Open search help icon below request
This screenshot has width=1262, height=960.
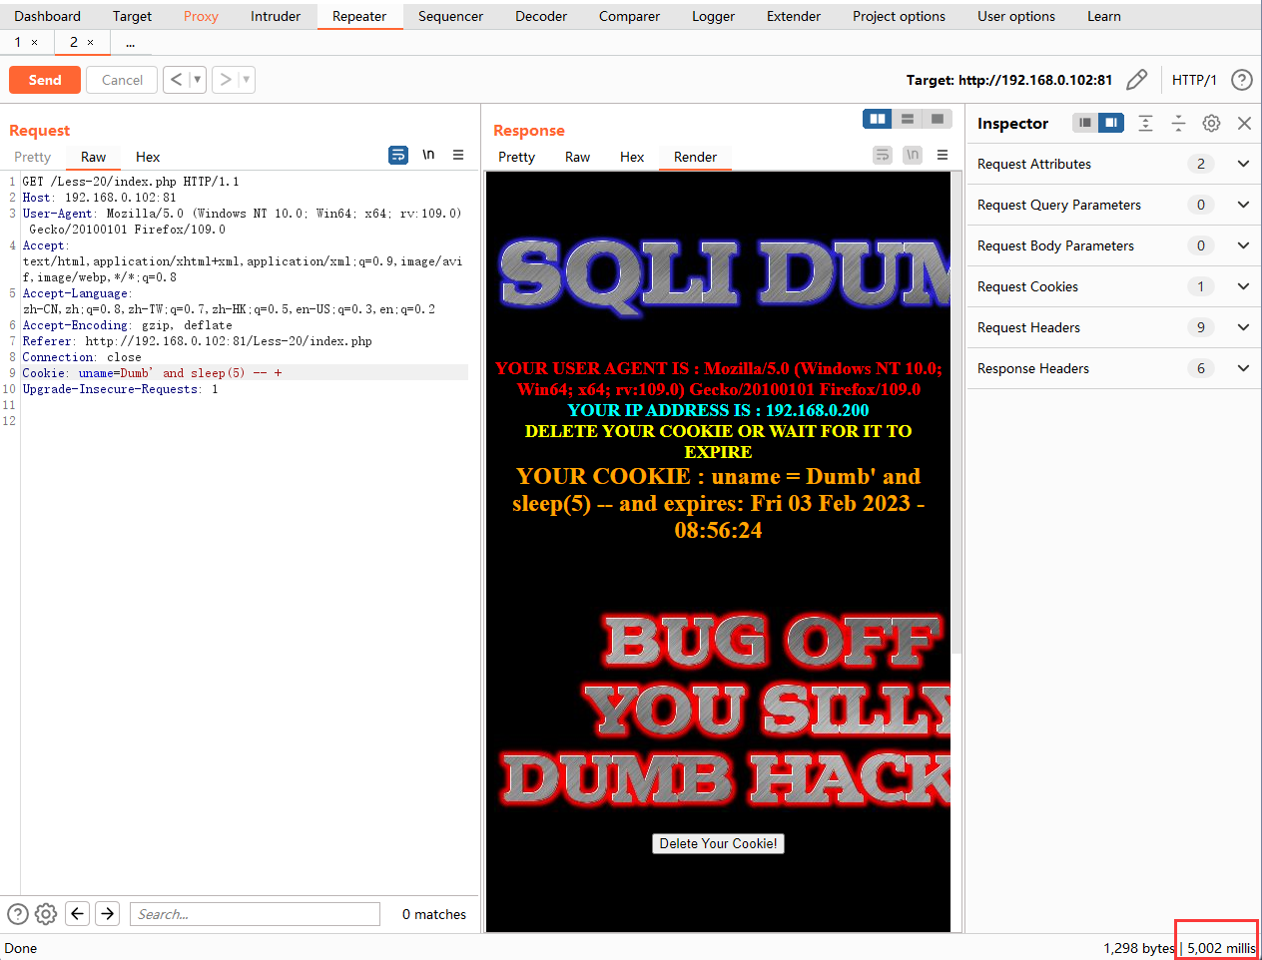18,914
